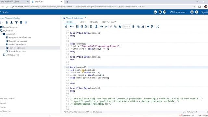Open Assigment Variables.sas file
This screenshot has height=117, width=208.
[19, 37]
